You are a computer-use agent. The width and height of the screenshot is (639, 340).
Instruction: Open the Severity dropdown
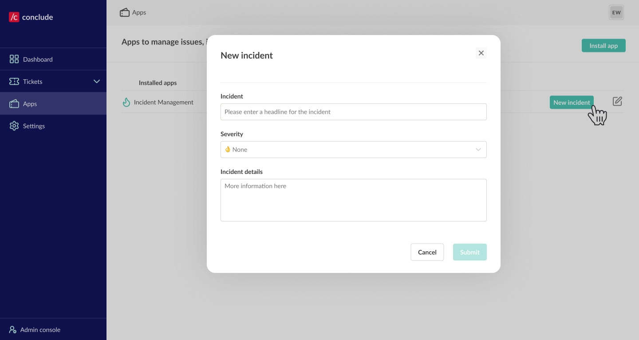point(353,150)
